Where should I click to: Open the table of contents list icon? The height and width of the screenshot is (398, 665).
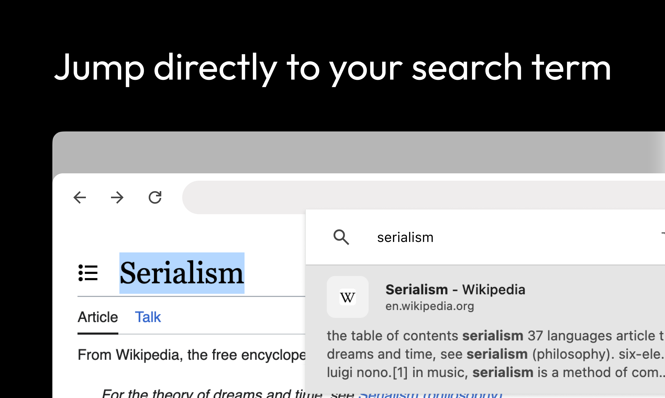88,273
